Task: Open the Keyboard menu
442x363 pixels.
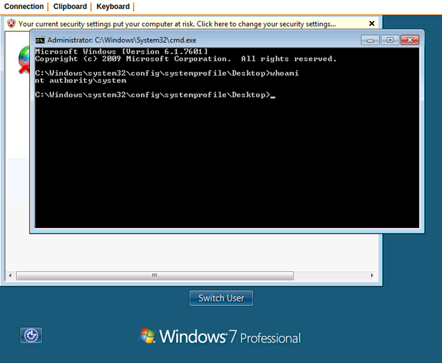Action: click(x=113, y=6)
